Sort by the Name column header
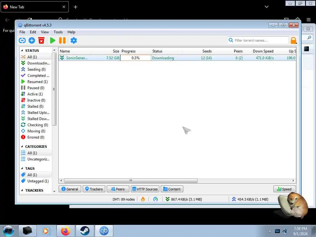 74,51
